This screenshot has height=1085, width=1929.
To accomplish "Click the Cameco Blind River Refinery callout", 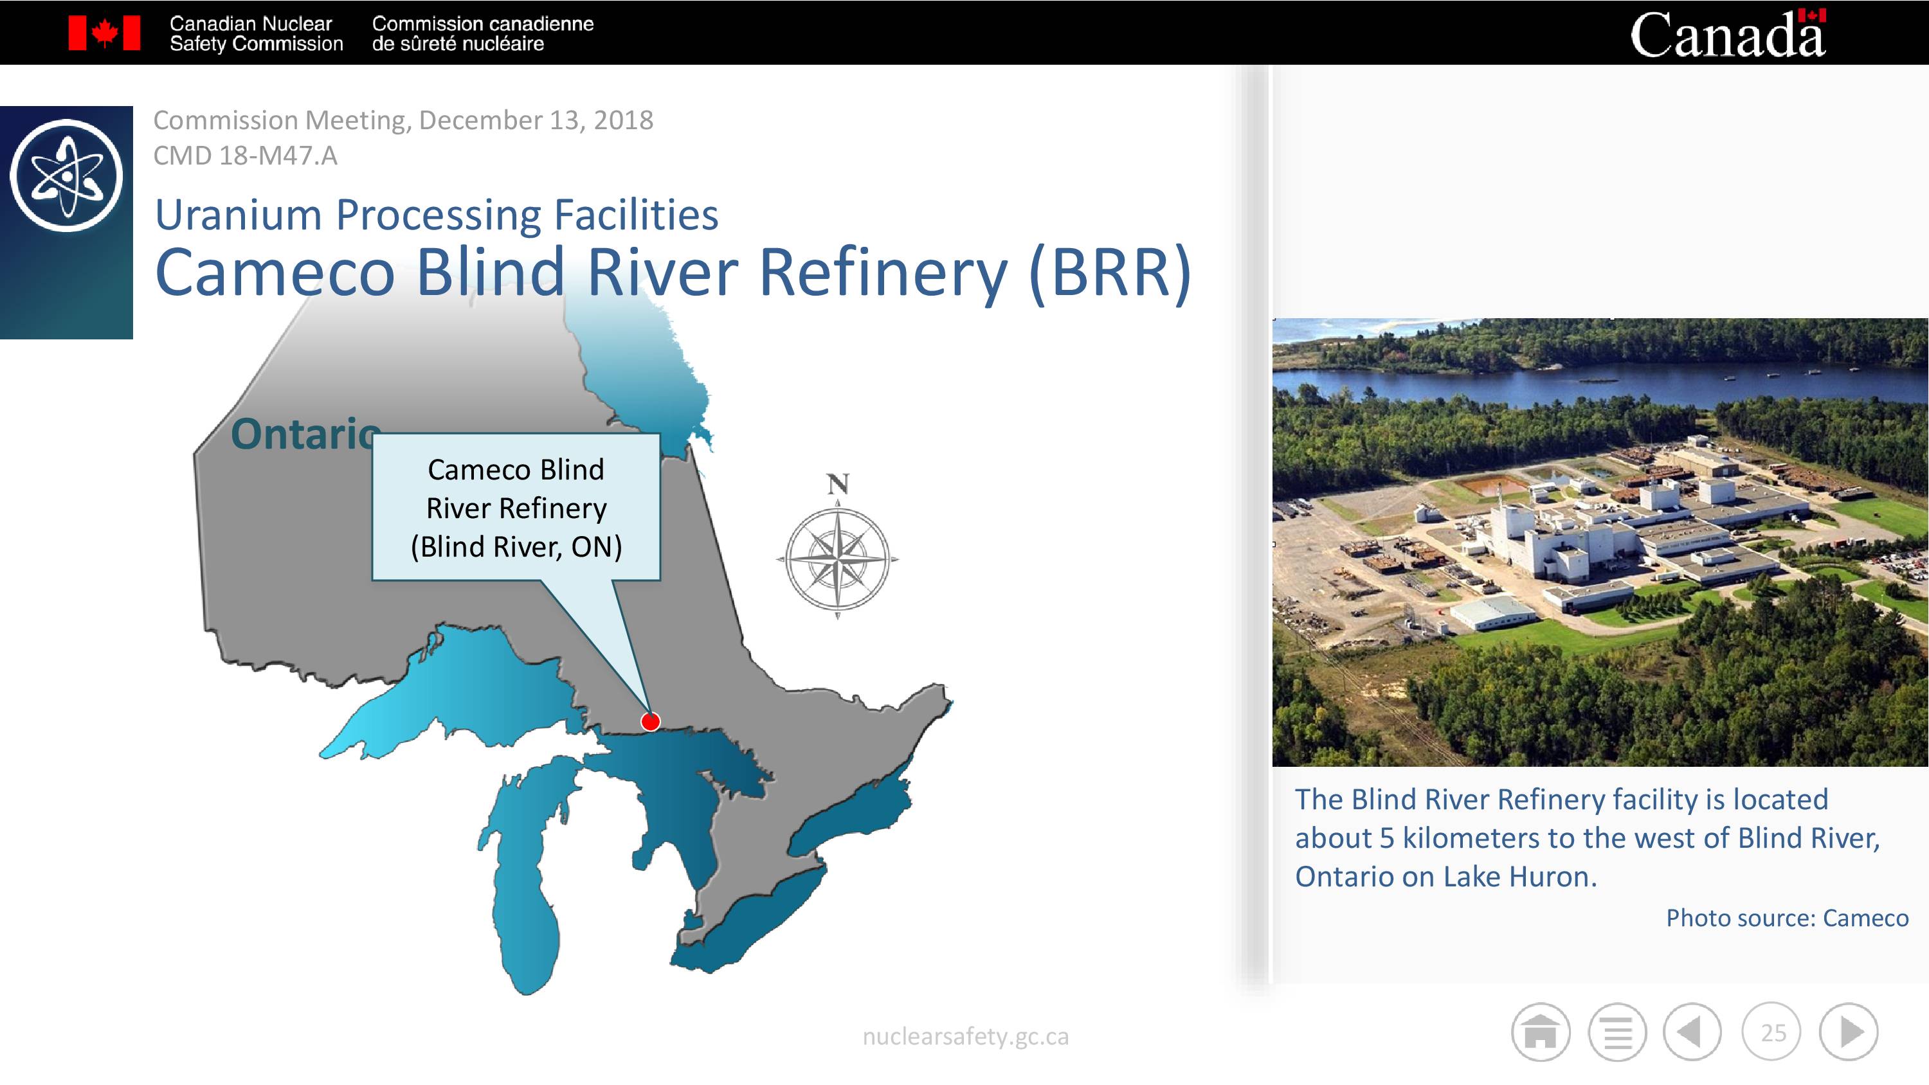I will pos(516,507).
